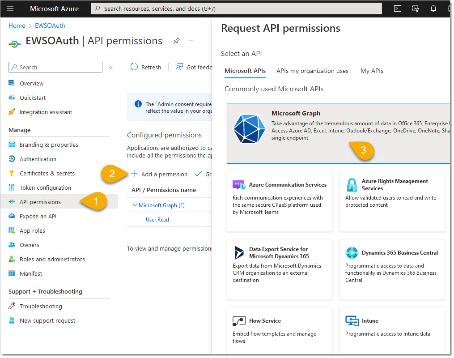
Task: Collapse the Microsoft Graph (1) permissions group
Action: [x=135, y=205]
